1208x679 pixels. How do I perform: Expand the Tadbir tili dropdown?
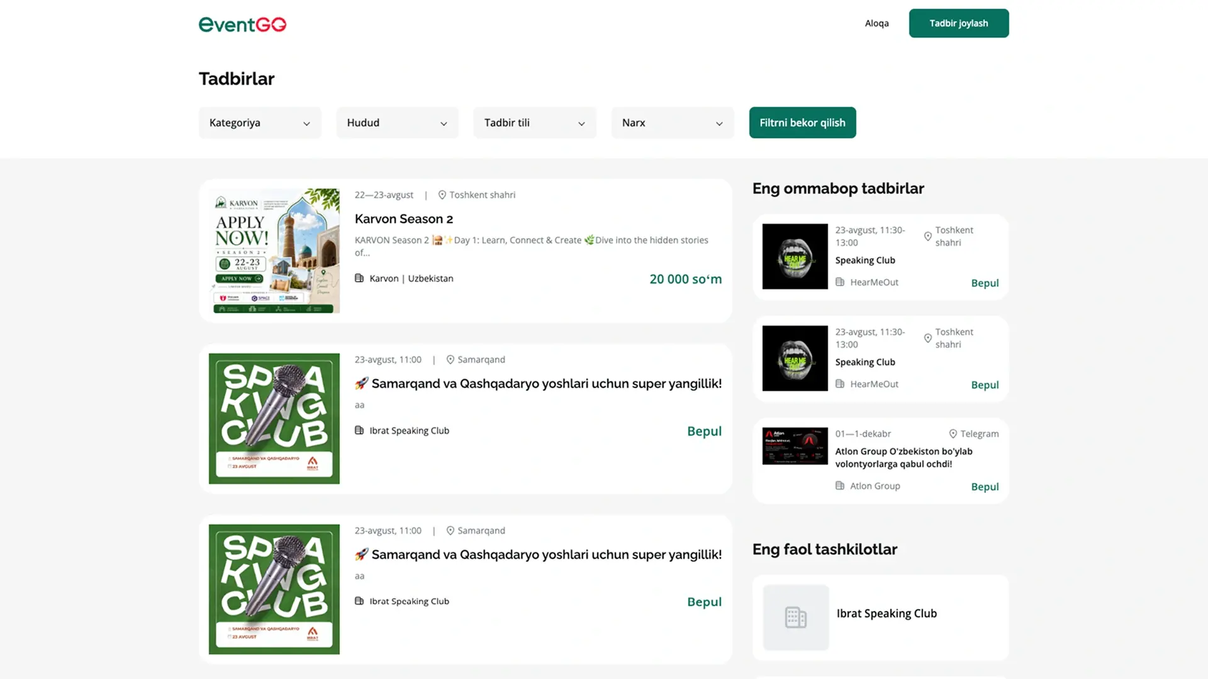(x=535, y=123)
